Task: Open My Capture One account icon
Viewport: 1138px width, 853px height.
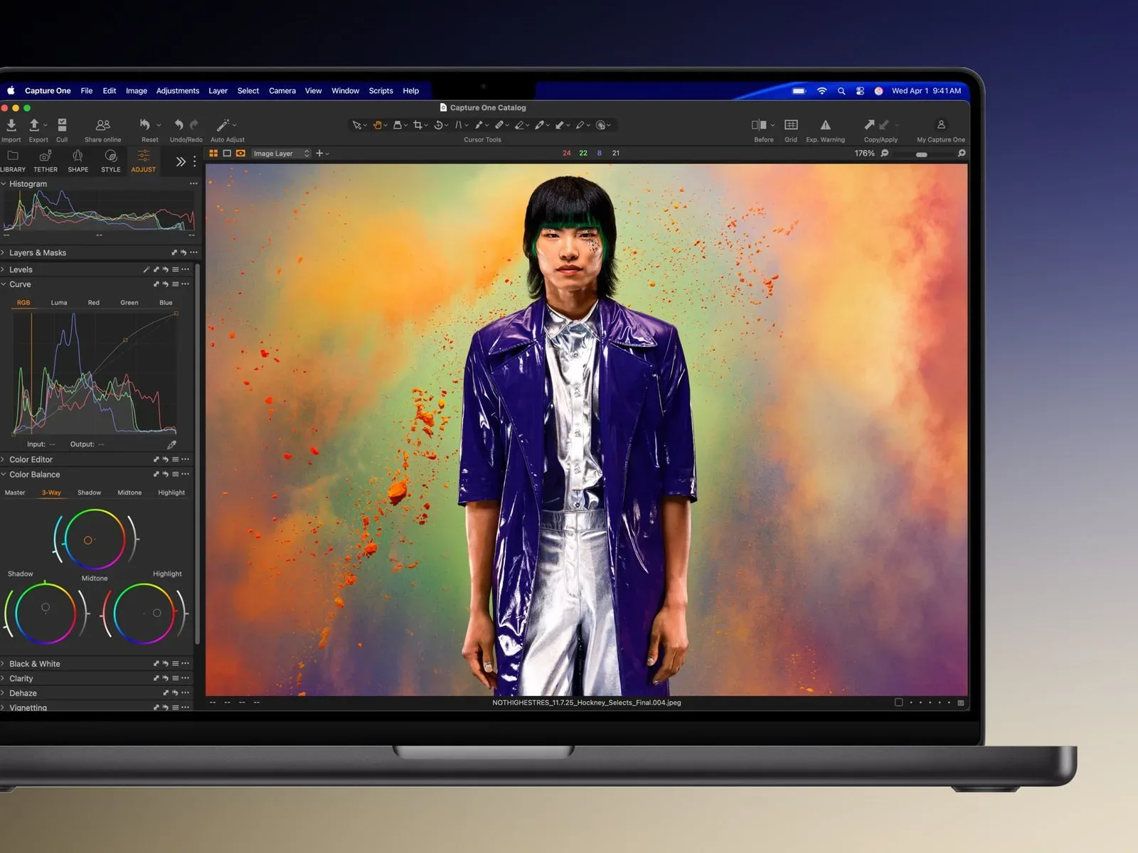Action: click(x=941, y=124)
